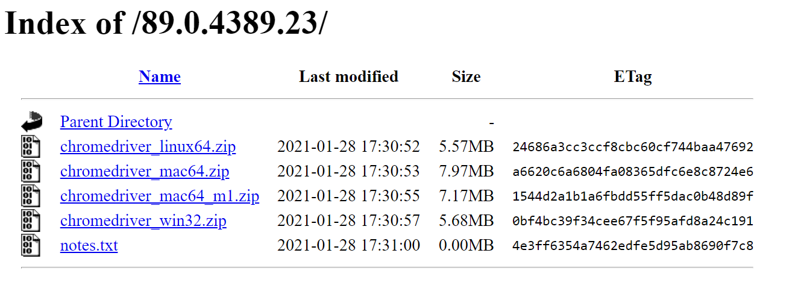Open the Parent Directory link
801x294 pixels.
click(x=116, y=122)
